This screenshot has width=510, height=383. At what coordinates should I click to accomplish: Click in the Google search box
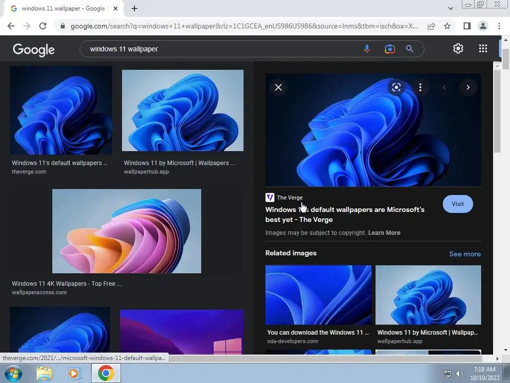(221, 49)
